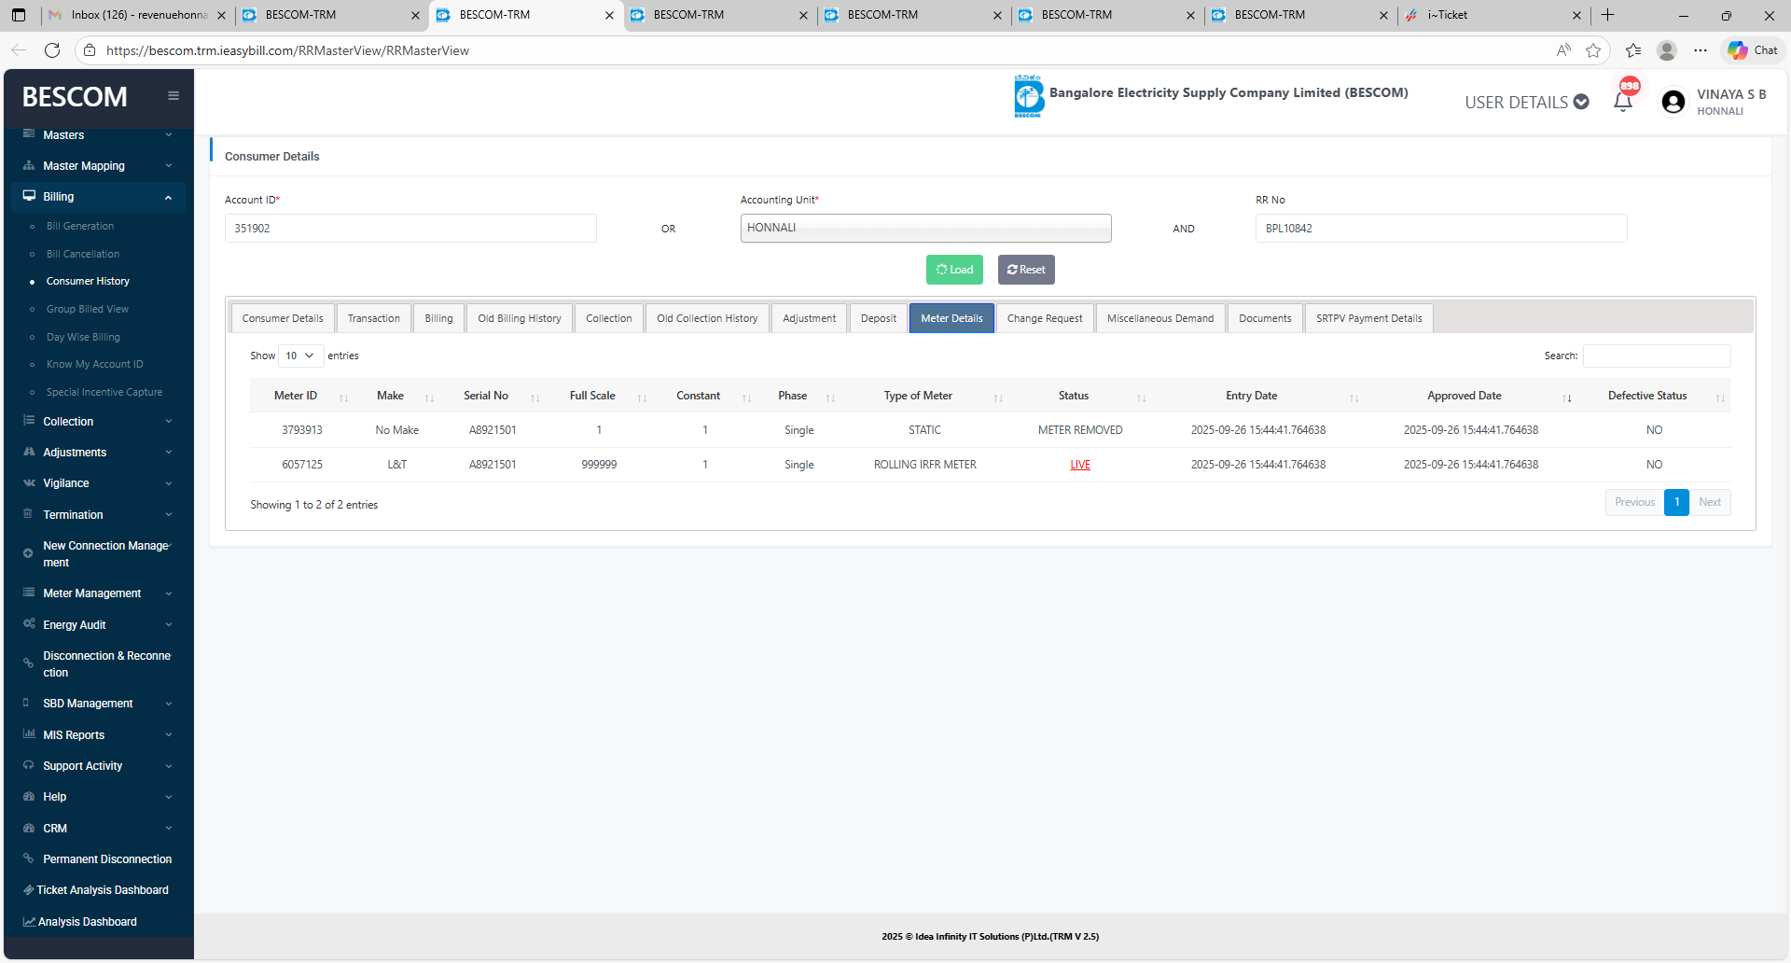Open Copilot Chat in the browser

1753,50
